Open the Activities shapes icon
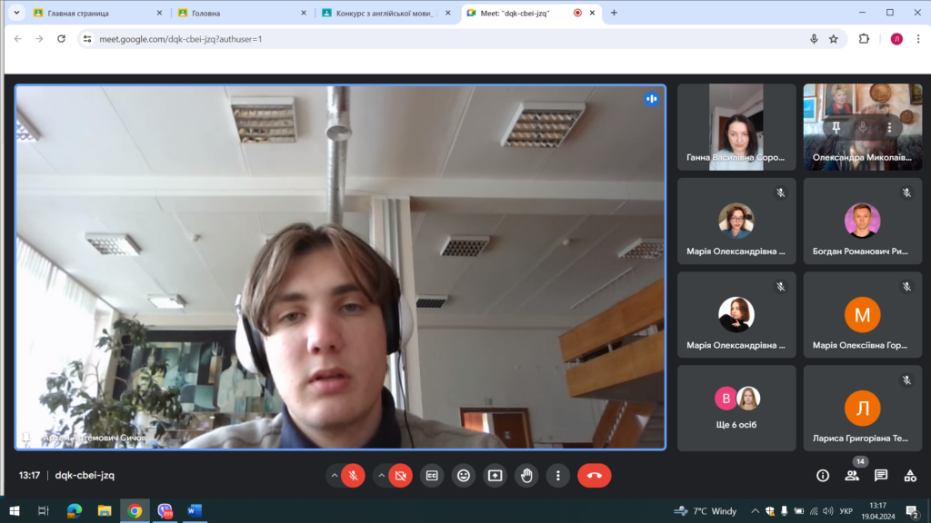Viewport: 931px width, 523px height. point(910,475)
